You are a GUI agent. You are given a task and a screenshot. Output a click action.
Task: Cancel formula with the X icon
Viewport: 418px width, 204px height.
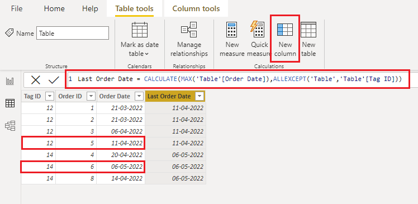(x=35, y=79)
